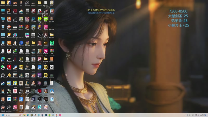Open the QQ penguin on taskbar

[35, 115]
